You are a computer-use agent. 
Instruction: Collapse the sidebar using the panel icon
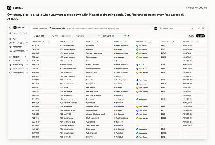tap(10, 28)
